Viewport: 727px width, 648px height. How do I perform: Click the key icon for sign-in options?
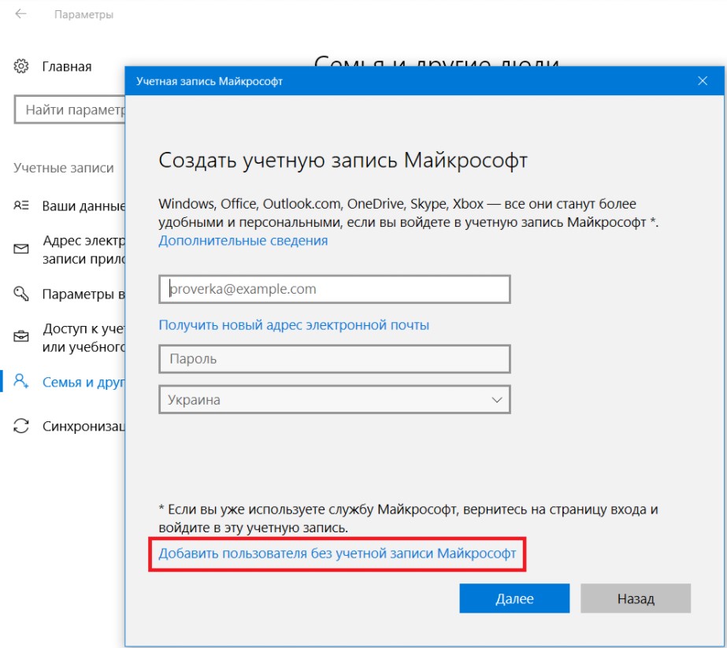[x=20, y=294]
